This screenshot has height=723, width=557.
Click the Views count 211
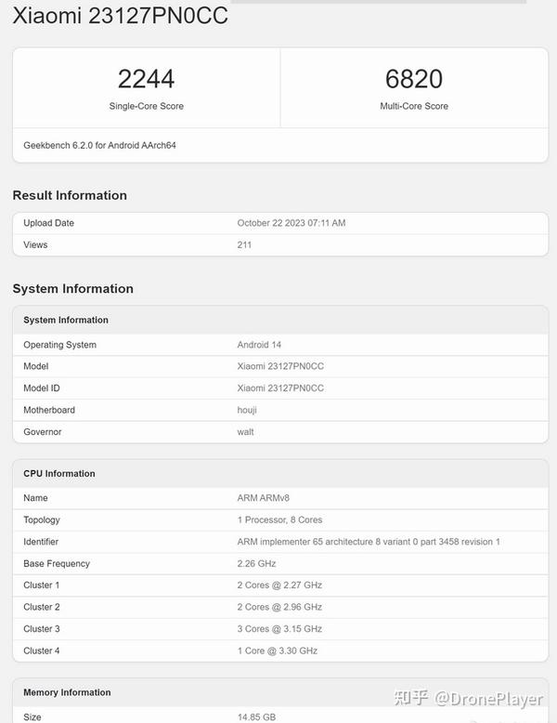tap(244, 245)
